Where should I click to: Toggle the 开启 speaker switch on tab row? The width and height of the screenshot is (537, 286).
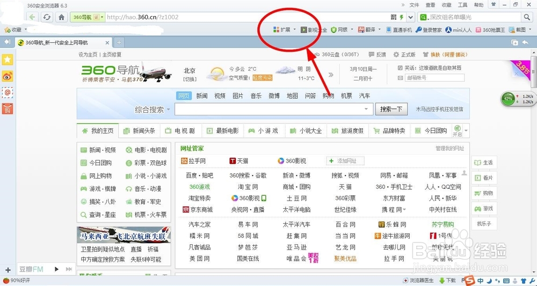tap(457, 131)
